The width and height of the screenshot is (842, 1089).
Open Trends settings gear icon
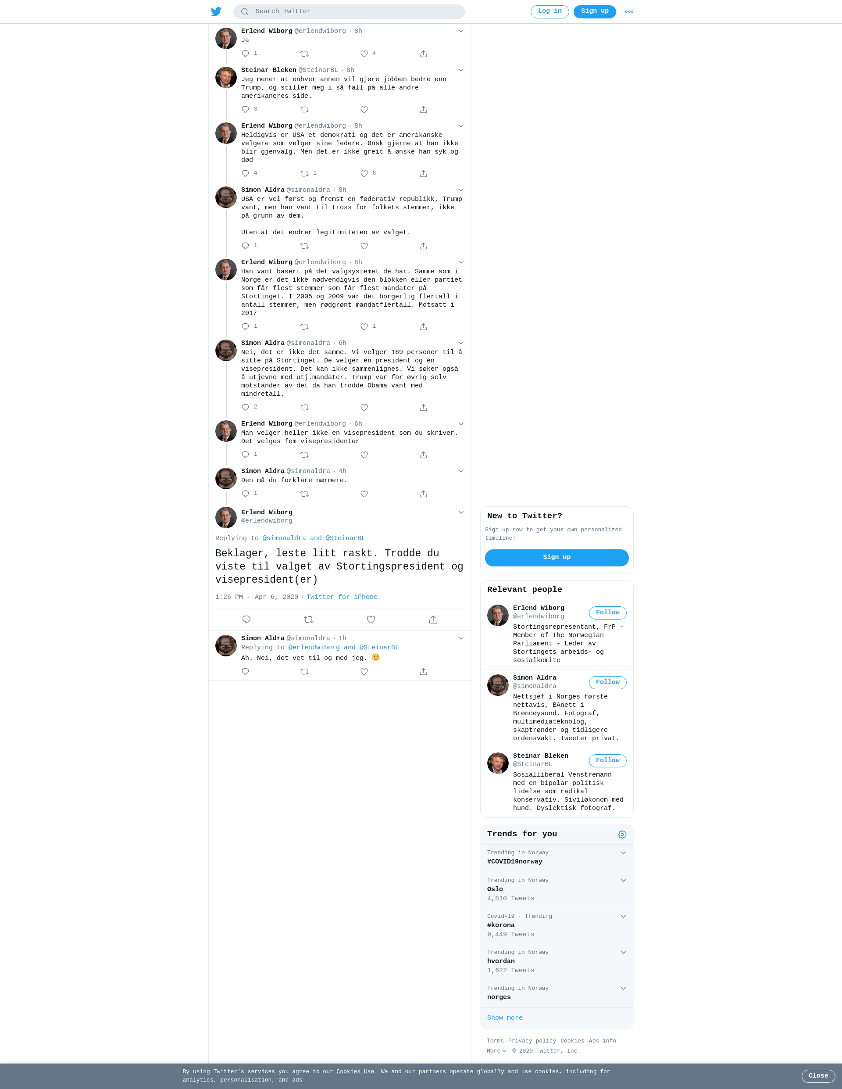(x=622, y=834)
